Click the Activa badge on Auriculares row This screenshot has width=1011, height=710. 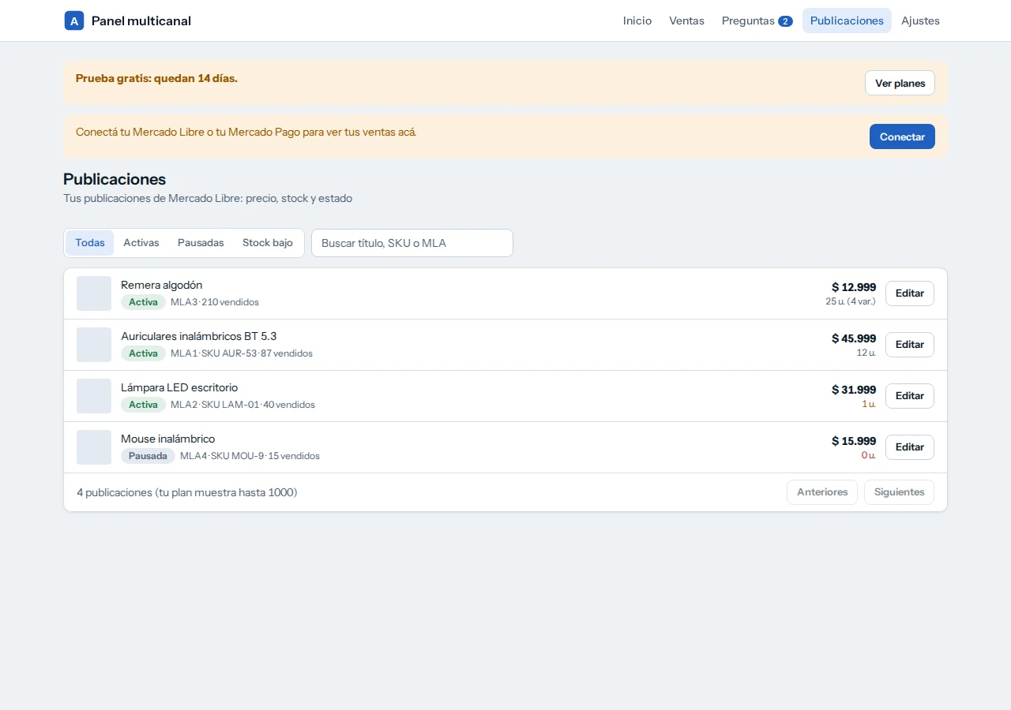pos(143,353)
